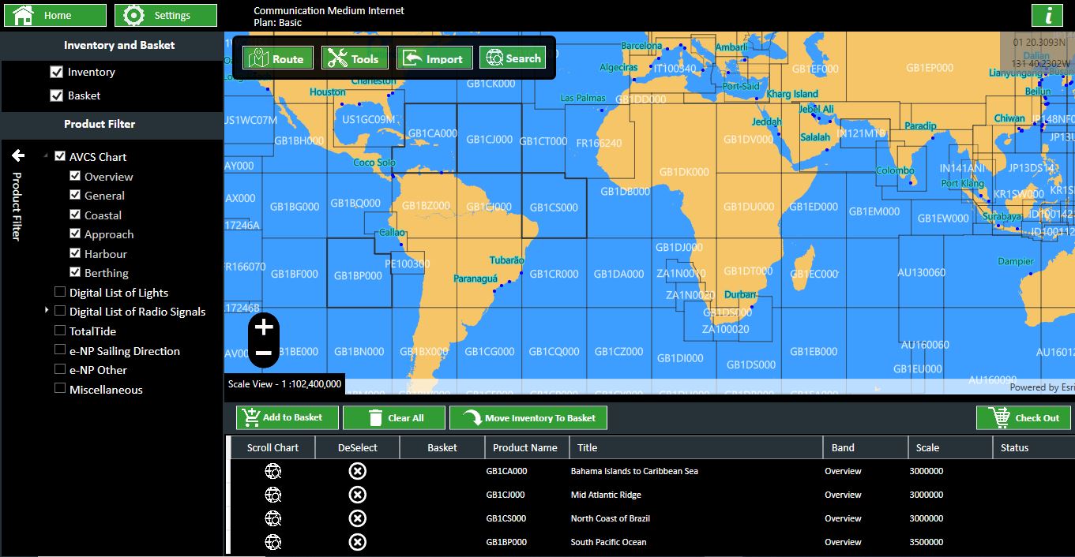
Task: Click Move Inventory To Basket
Action: (528, 417)
